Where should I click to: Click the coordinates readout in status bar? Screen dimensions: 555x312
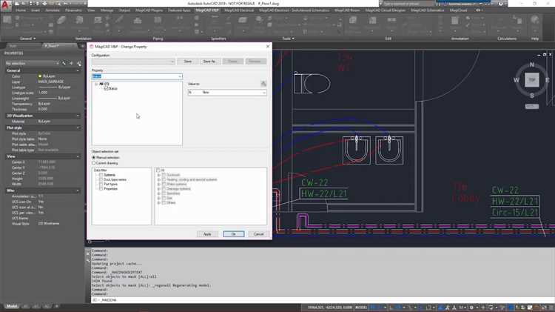tap(330, 308)
